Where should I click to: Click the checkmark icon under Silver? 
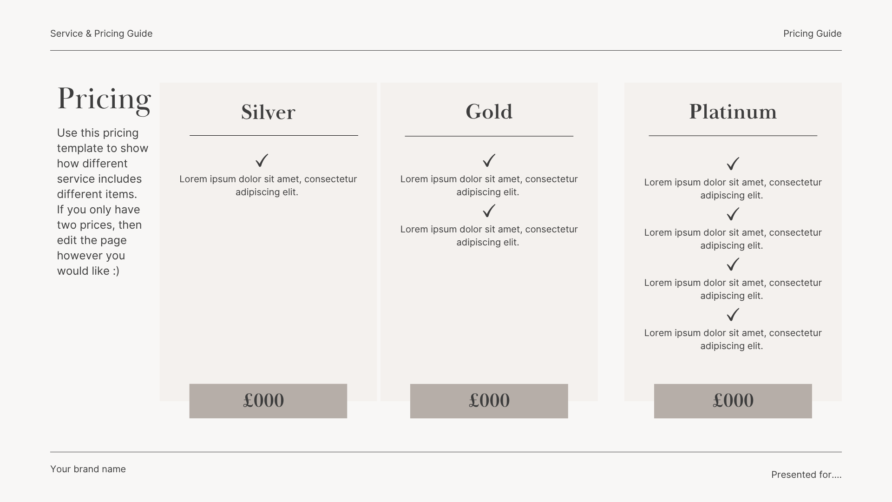pyautogui.click(x=262, y=160)
